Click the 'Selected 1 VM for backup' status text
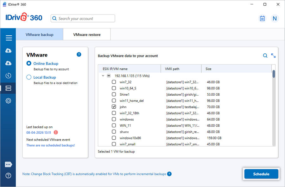285x187 pixels. coord(116,151)
